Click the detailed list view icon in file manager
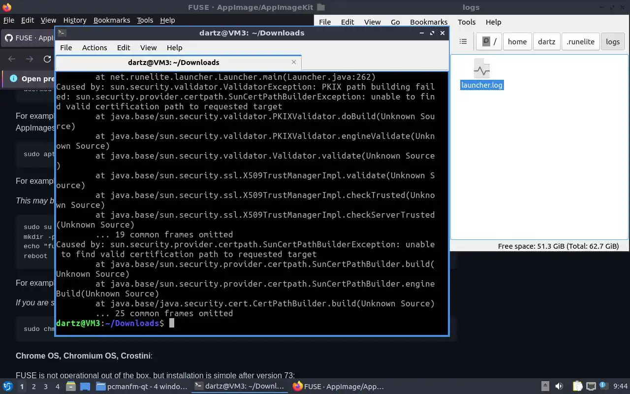The height and width of the screenshot is (394, 630). 463,42
